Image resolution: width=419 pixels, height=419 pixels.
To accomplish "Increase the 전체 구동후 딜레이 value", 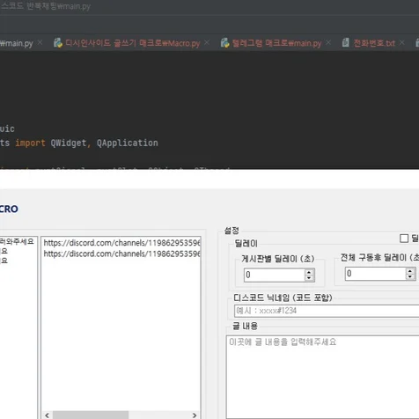I will tap(410, 270).
